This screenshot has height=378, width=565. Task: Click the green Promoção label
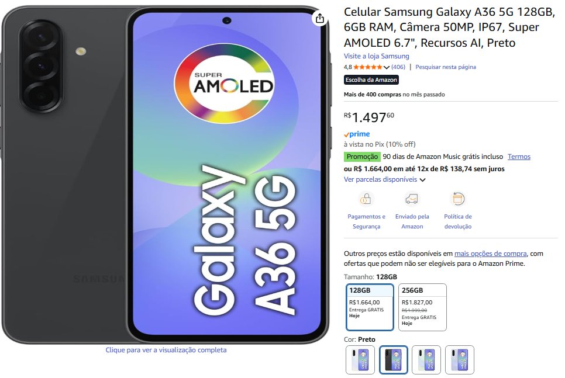[x=362, y=157]
